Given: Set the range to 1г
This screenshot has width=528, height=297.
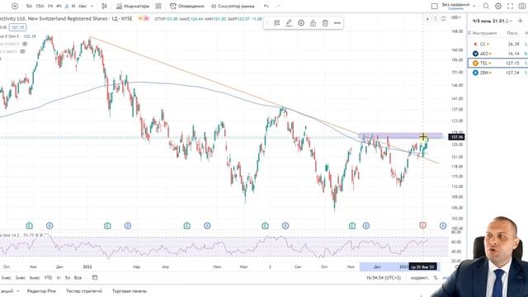Looking at the screenshot, I should 59,278.
